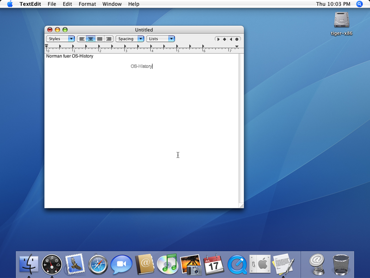The height and width of the screenshot is (278, 370).
Task: Set text alignment to left
Action: pos(82,39)
